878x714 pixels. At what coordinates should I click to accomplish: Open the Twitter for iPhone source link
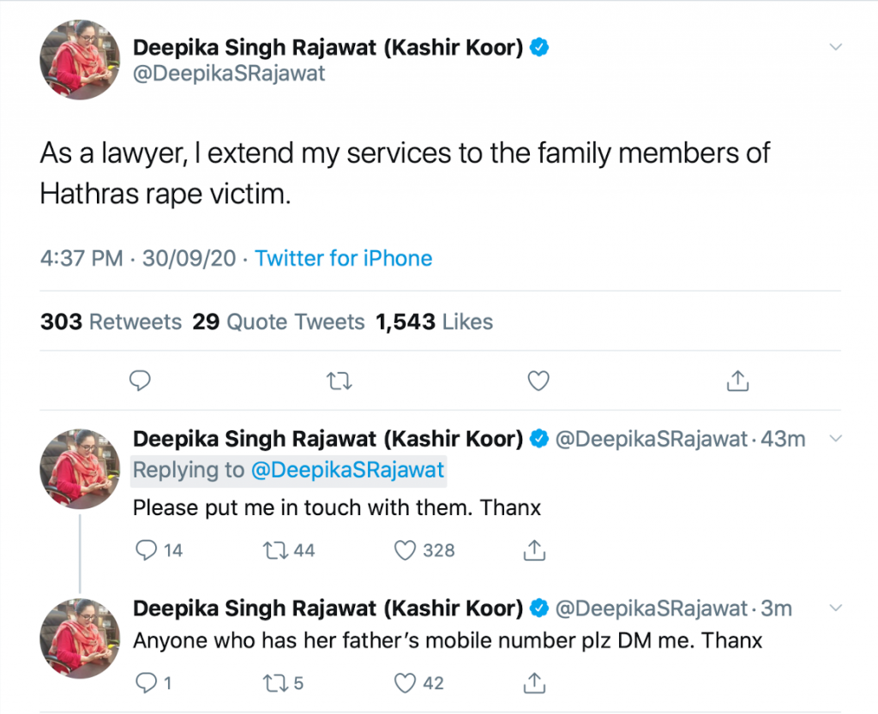coord(344,258)
